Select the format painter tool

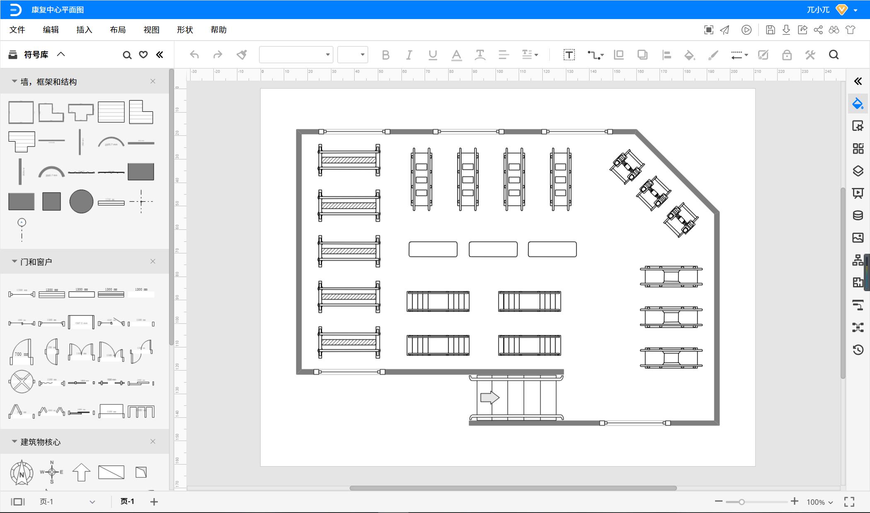[242, 55]
